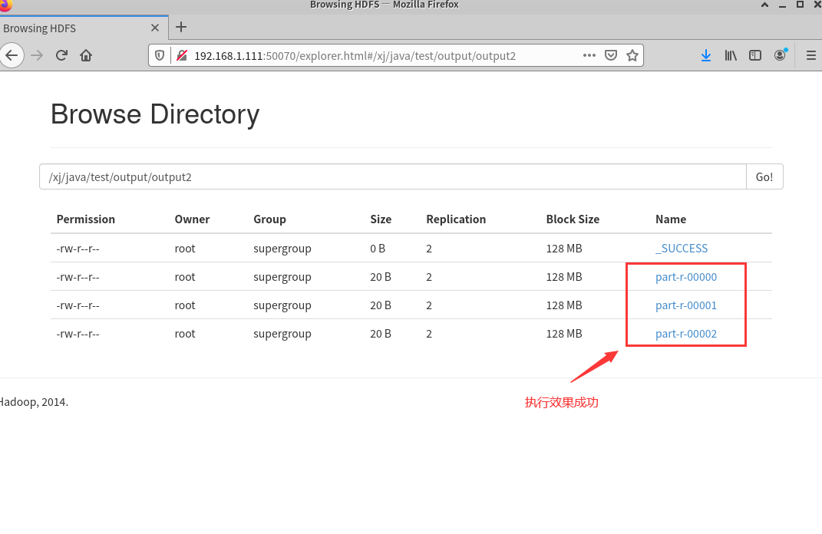
Task: Toggle the browser sidebar panel
Action: coord(754,55)
